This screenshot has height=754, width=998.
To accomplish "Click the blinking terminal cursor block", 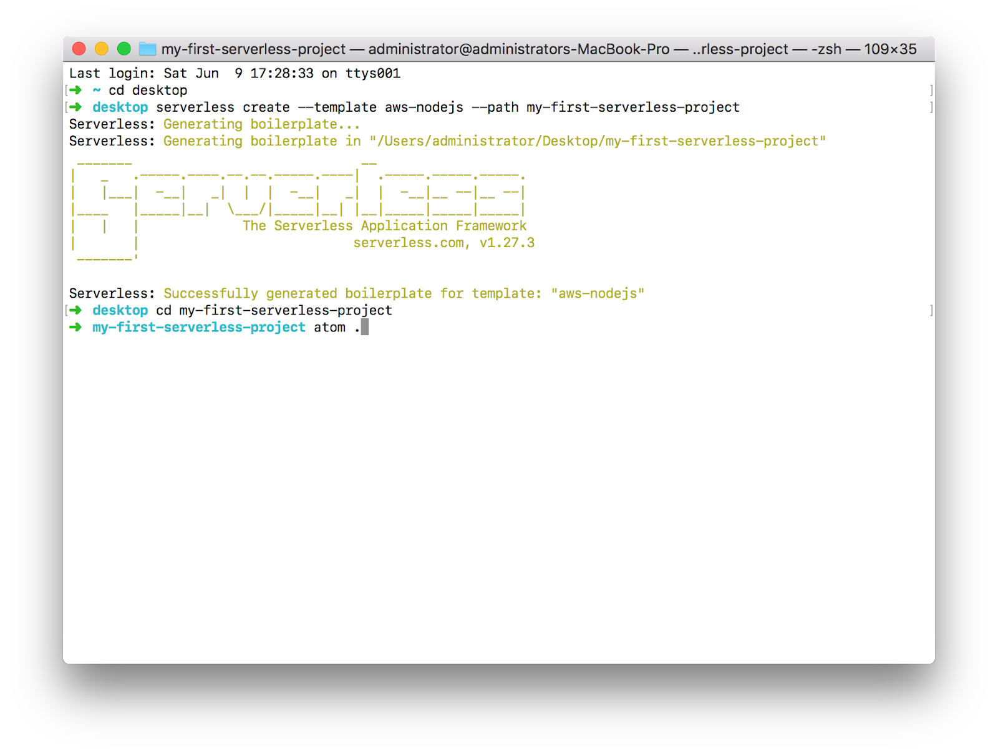I will pos(365,327).
